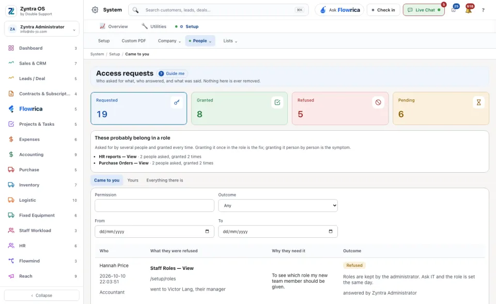496x304 pixels.
Task: Open the Custom PDF menu item
Action: pyautogui.click(x=134, y=41)
